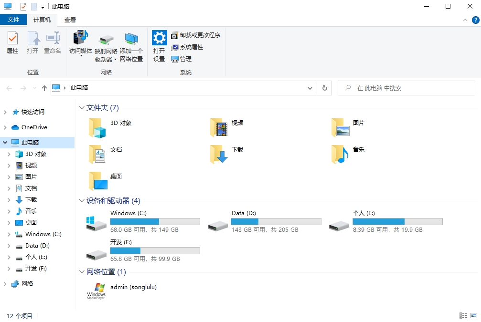Click the Up one level arrow
Image resolution: width=481 pixels, height=322 pixels.
coord(44,88)
